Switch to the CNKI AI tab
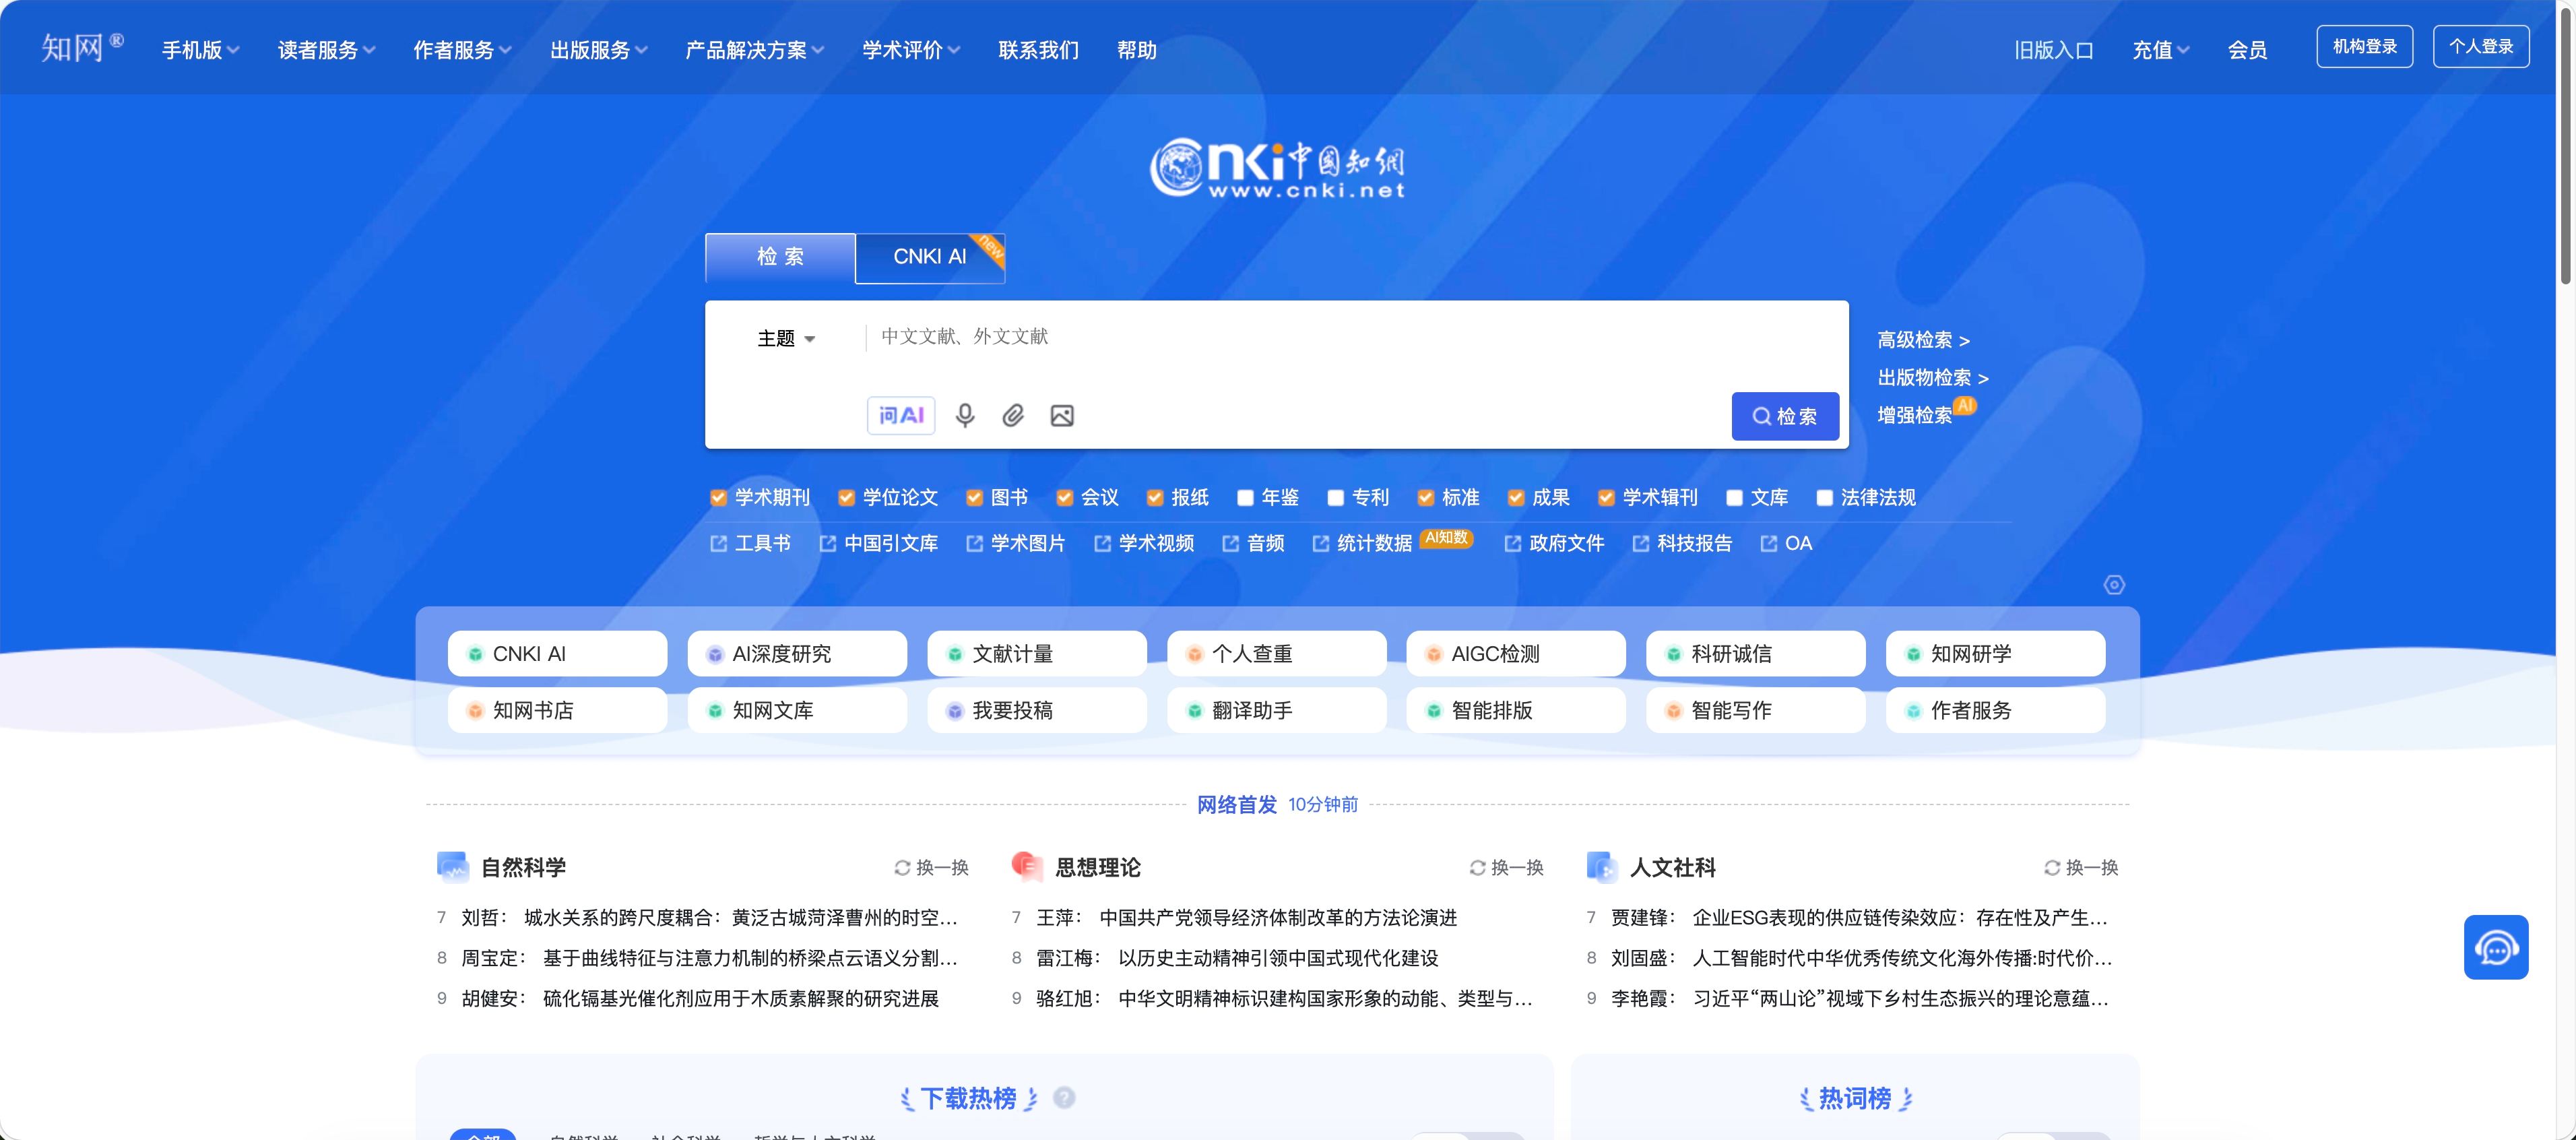Image resolution: width=2576 pixels, height=1140 pixels. pos(930,257)
